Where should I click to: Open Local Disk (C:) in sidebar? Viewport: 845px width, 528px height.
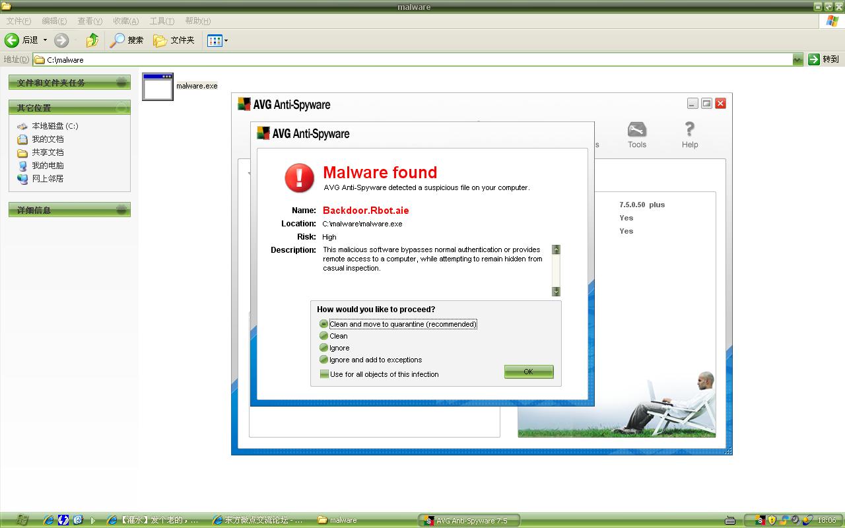[x=48, y=126]
